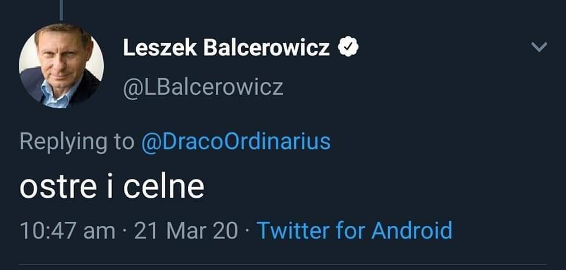The image size is (566, 270).
Task: Open the "Twitter for Android" source link
Action: 354,230
